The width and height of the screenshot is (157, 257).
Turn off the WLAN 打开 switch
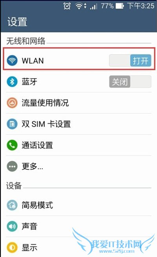tap(130, 61)
